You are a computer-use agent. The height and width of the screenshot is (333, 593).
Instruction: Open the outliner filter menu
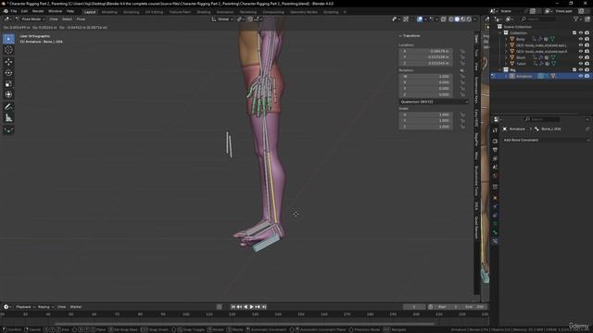577,18
